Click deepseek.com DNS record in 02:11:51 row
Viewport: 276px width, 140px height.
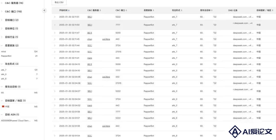[x=243, y=17]
